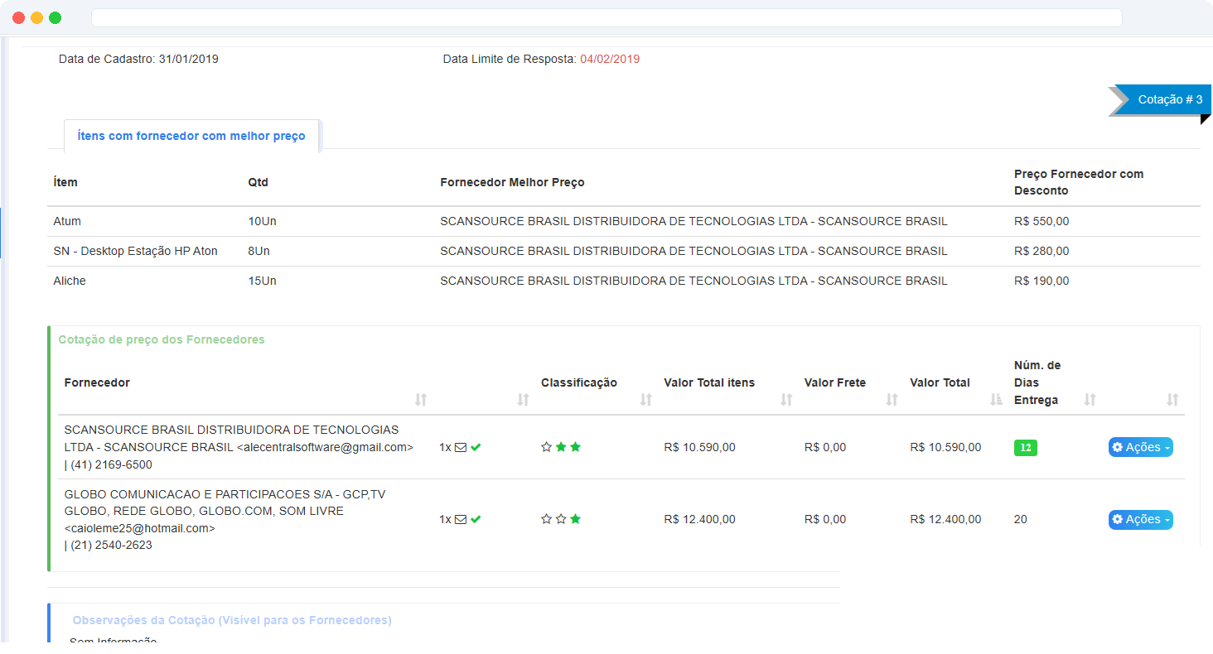
Task: Click Observações da Cotação heading
Action: coord(232,620)
